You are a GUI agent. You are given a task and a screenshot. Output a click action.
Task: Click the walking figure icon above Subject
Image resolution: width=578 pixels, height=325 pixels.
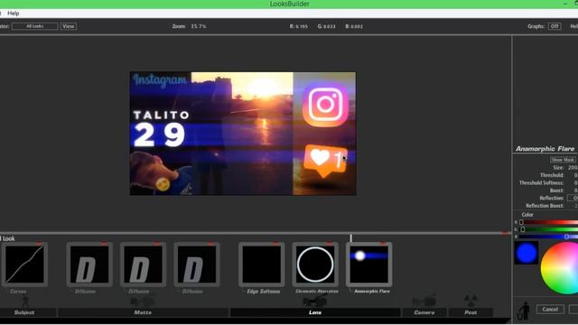25,301
